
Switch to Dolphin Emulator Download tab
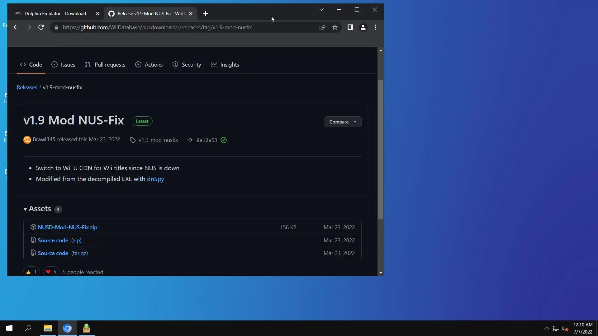[x=55, y=14]
